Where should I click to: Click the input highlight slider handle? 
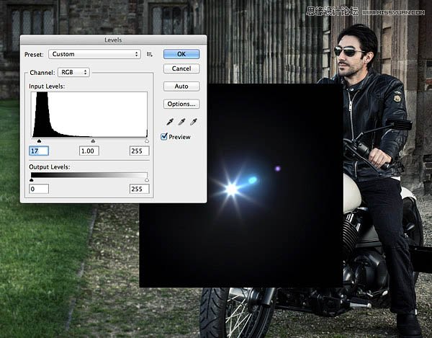(x=147, y=141)
